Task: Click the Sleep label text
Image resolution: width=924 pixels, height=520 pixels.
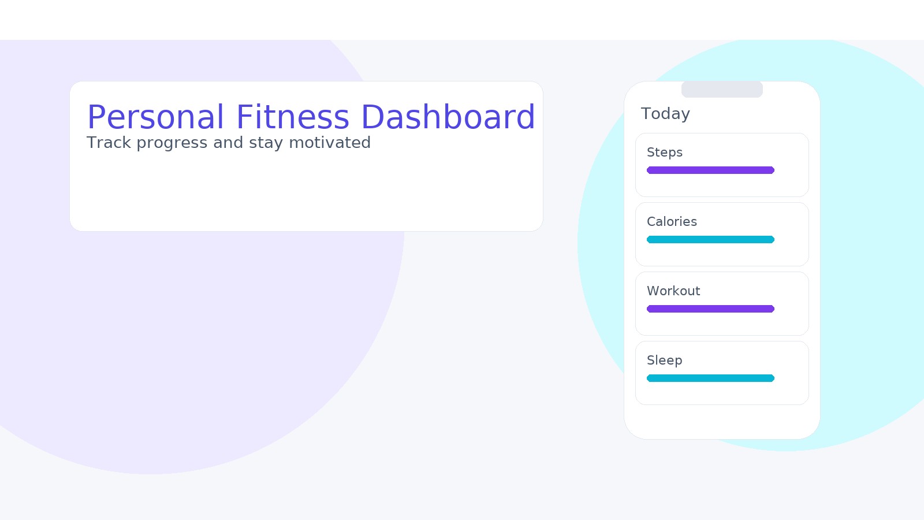Action: coord(665,361)
